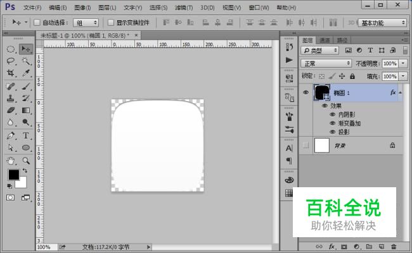
Task: Click the Pen tool
Action: tap(11, 135)
